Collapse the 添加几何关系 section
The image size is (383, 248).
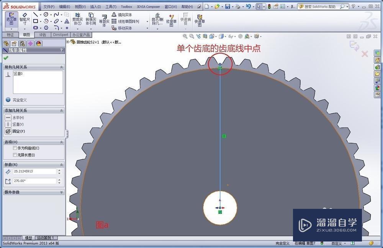(61, 111)
